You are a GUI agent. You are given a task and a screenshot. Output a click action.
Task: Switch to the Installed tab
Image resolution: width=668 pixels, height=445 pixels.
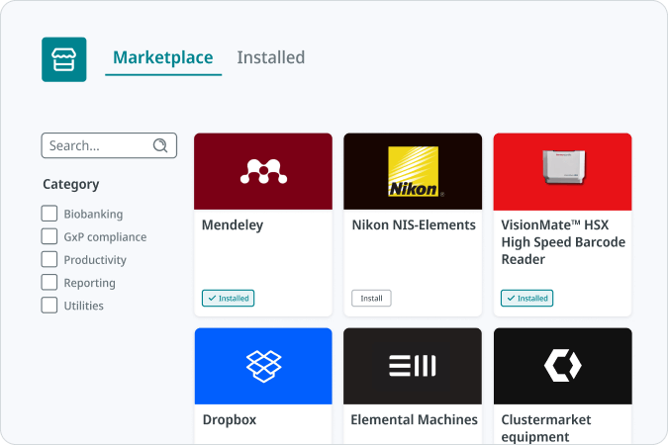click(x=271, y=57)
